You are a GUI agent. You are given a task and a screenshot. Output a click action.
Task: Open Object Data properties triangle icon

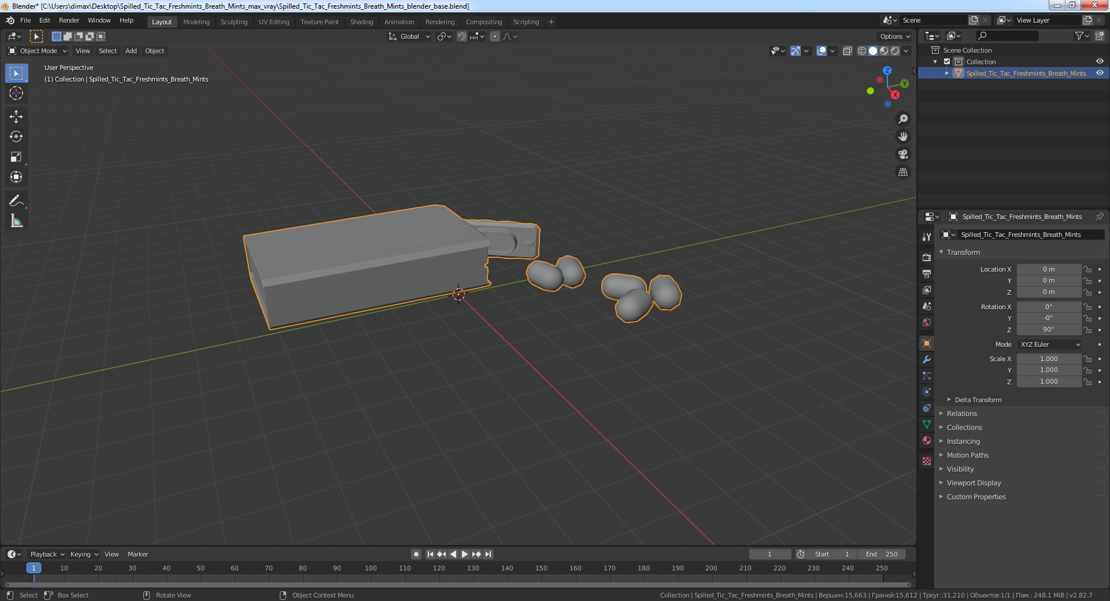coord(927,424)
